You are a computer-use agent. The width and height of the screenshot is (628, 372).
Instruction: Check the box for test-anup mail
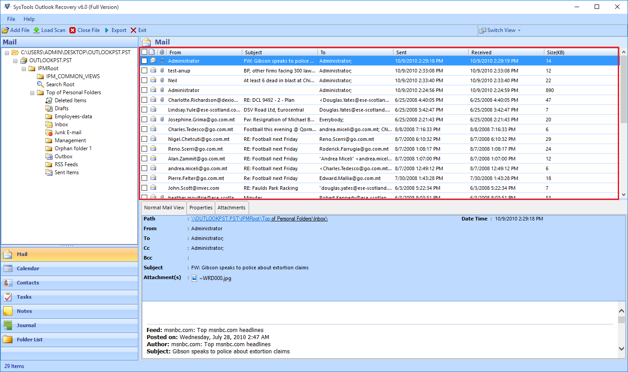144,70
